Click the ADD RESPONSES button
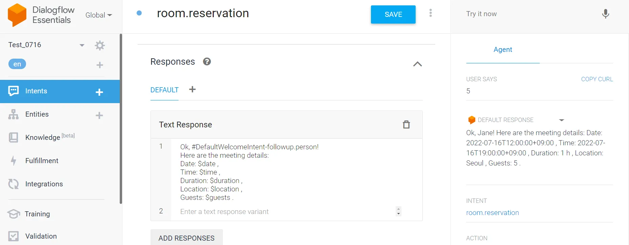The width and height of the screenshot is (629, 245). click(x=186, y=238)
